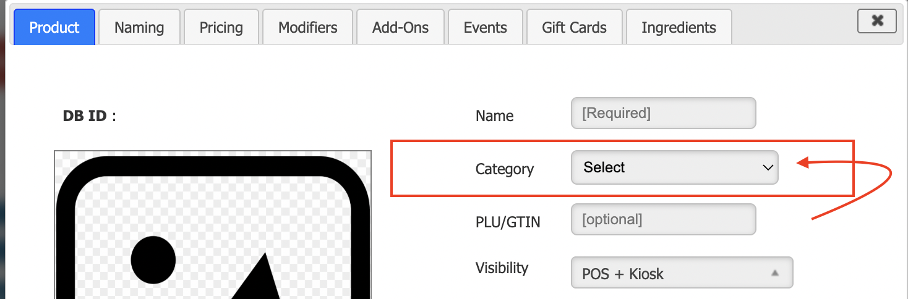Click the PLU/GTIN field label
This screenshot has height=299, width=908.
coord(507,222)
